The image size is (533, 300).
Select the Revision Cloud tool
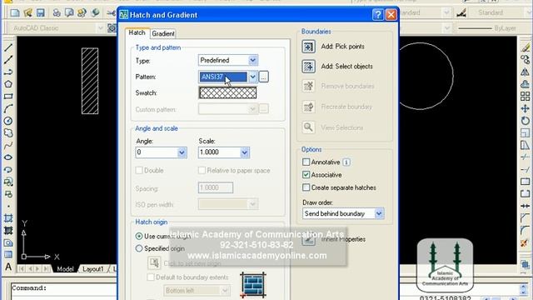pyautogui.click(x=8, y=133)
